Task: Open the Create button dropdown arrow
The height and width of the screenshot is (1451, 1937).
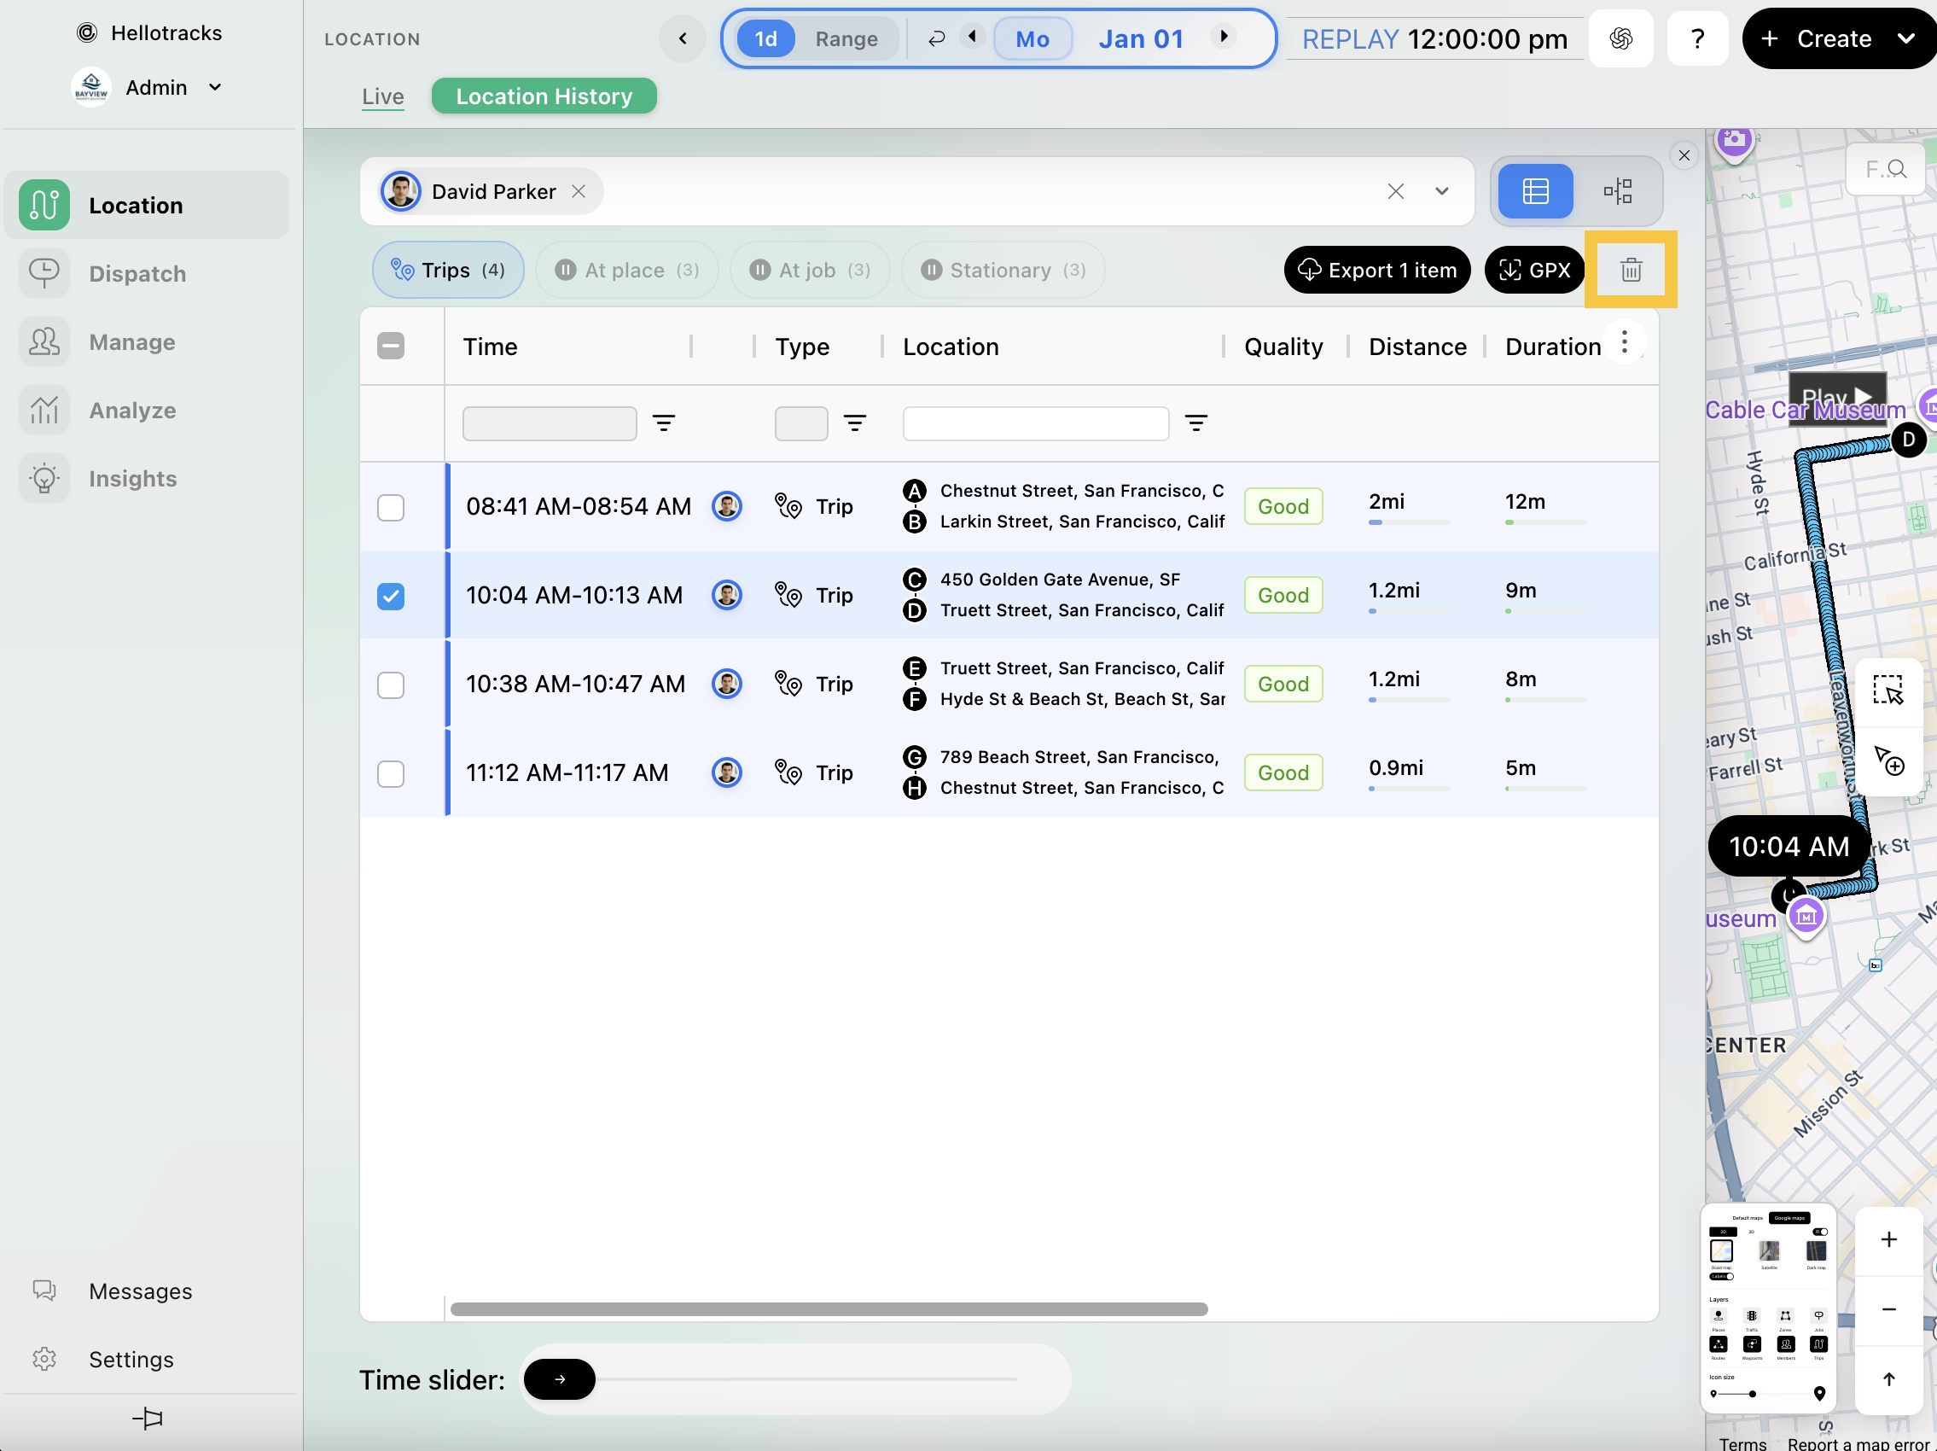Action: pos(1905,38)
